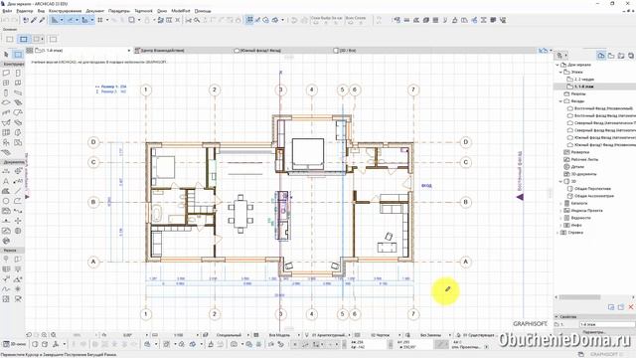Expand the Справка node in Navigator
This screenshot has height=358, width=636.
coord(557,233)
